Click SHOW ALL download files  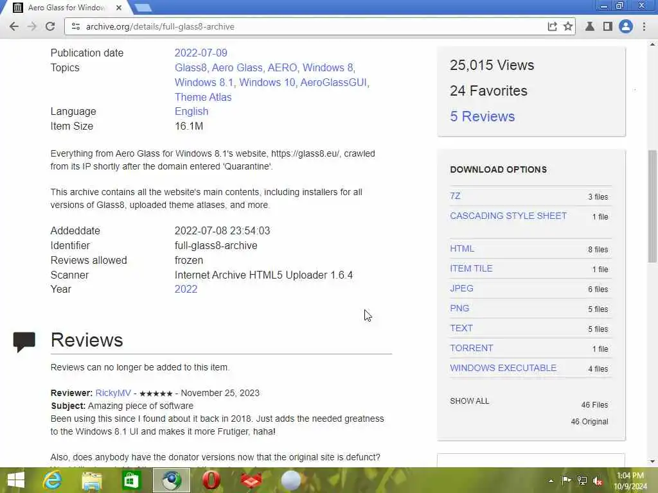pyautogui.click(x=469, y=401)
